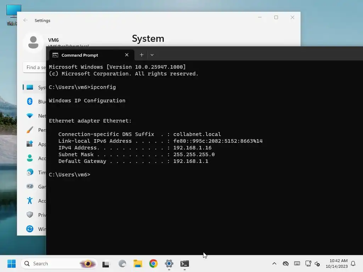Viewport: 363px width, 272px height.
Task: Go back with the Settings back arrow
Action: pos(26,20)
